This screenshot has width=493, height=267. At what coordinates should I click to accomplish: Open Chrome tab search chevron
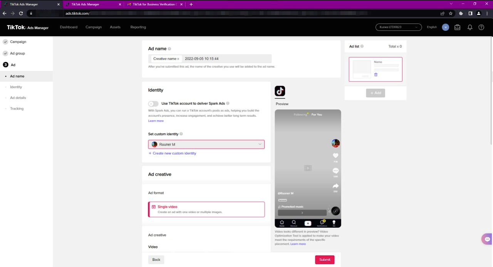(451, 4)
